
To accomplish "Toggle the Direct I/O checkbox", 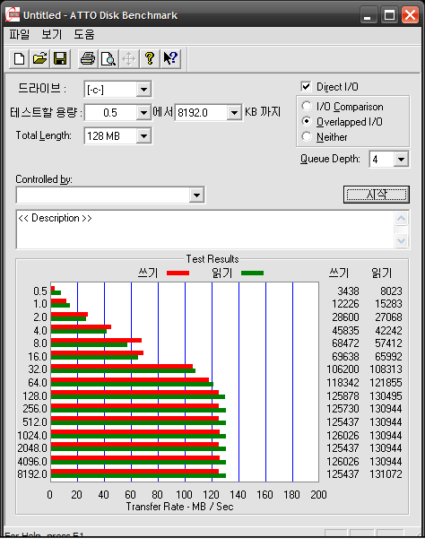I will click(x=306, y=86).
